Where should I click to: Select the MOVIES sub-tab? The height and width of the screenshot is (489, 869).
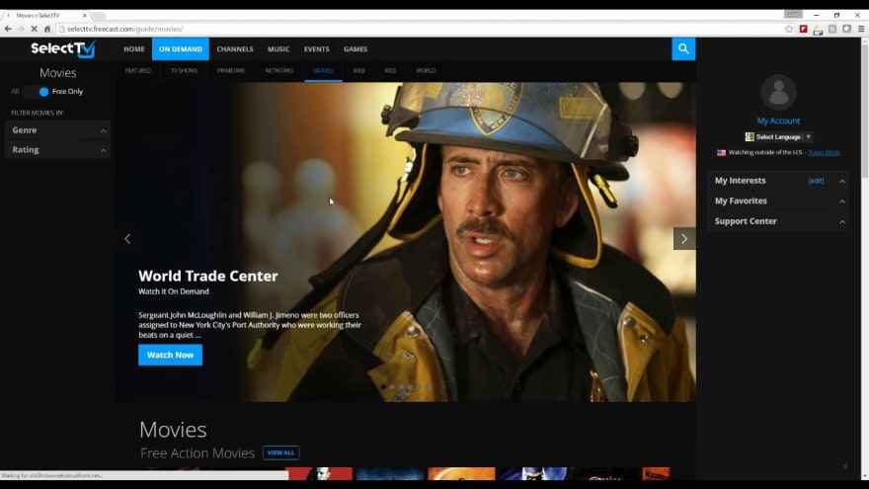tap(323, 71)
